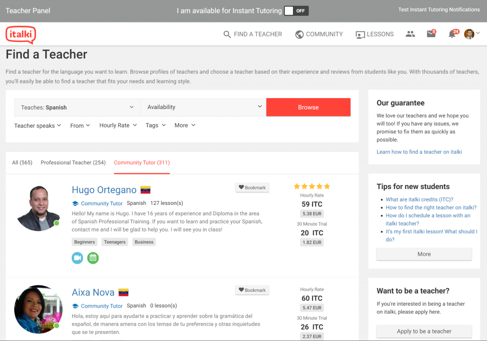Open the notifications bell icon
The height and width of the screenshot is (341, 487).
point(452,34)
